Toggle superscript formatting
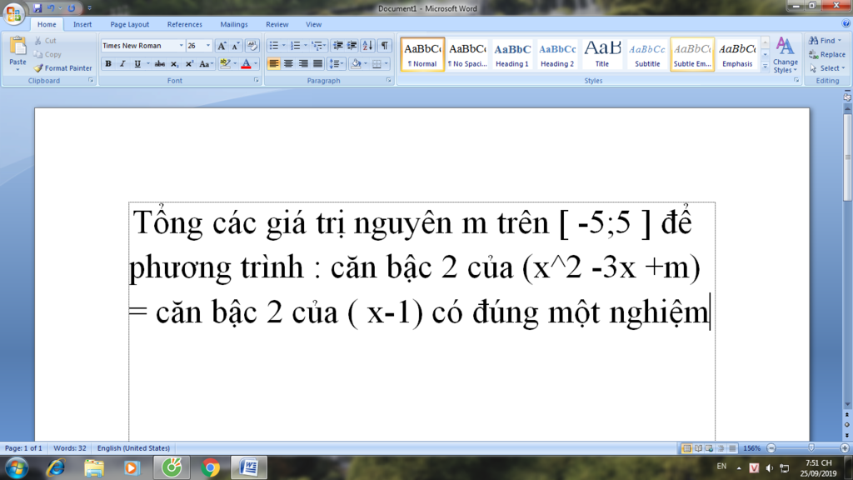The image size is (853, 480). (x=189, y=63)
